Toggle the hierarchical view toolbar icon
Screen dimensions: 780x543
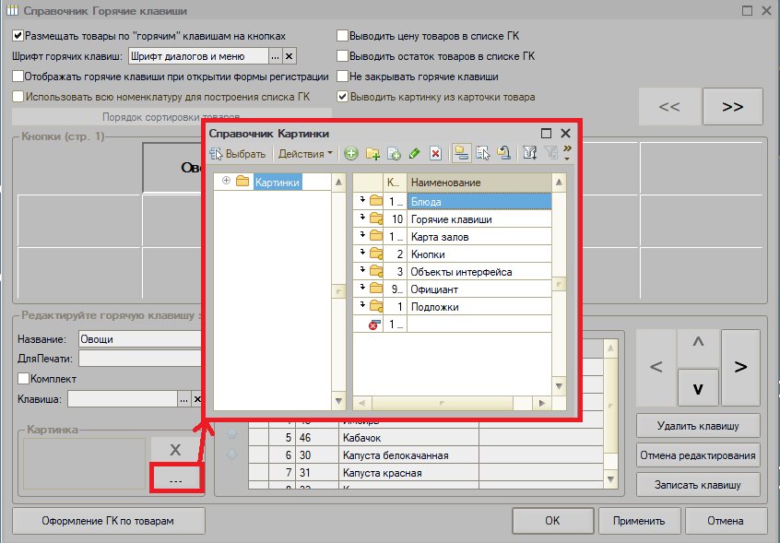pos(461,154)
